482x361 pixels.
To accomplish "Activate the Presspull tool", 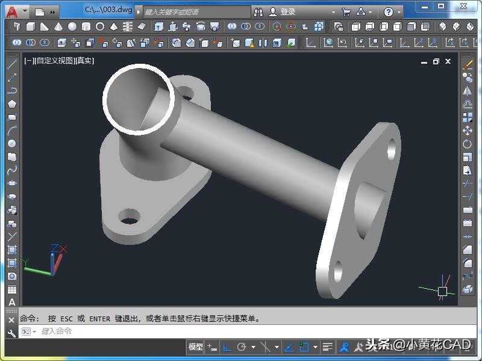I will (173, 26).
